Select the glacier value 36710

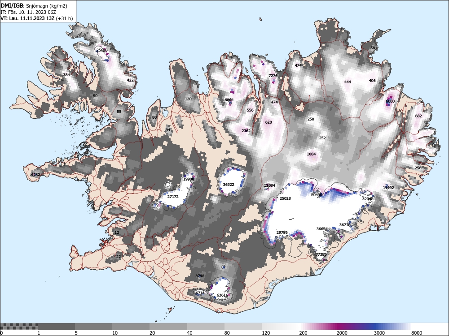tap(345, 225)
